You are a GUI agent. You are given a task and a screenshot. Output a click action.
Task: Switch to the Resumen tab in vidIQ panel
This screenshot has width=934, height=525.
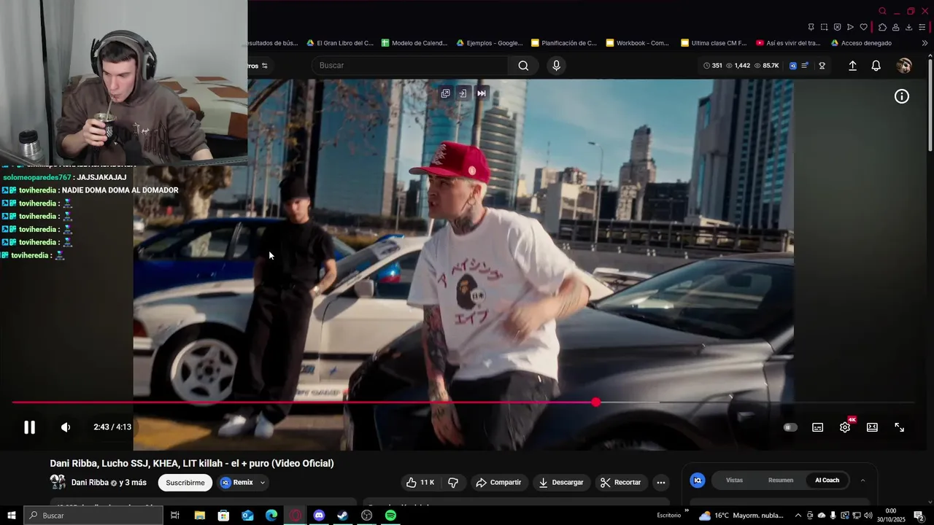click(x=780, y=481)
